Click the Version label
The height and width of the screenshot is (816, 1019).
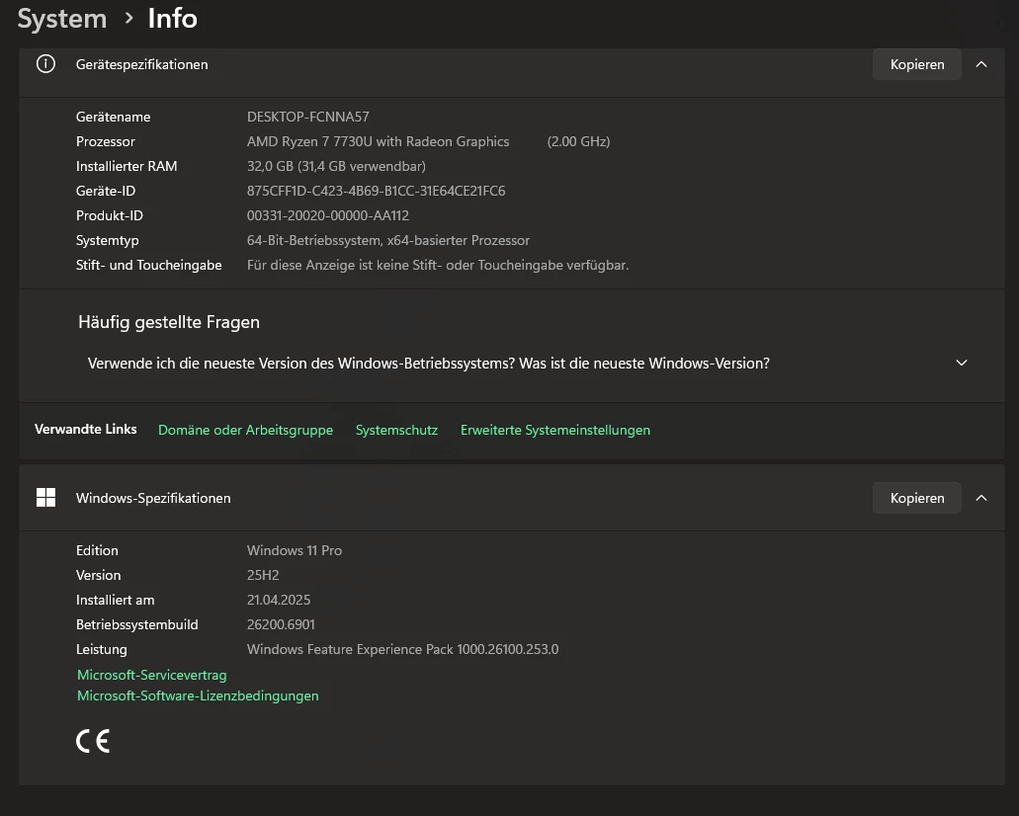click(98, 575)
